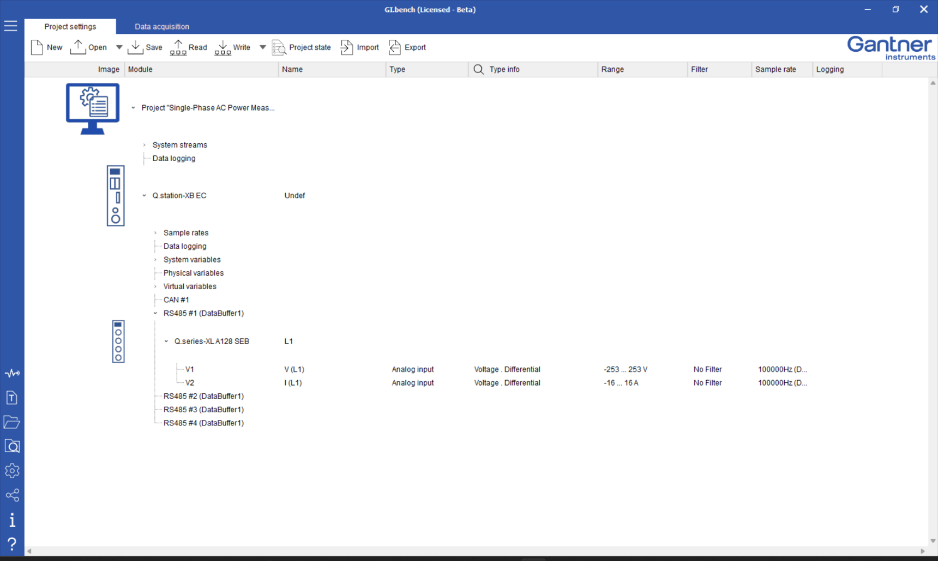Collapse the Q.series-XL A128 SEB node

point(166,342)
